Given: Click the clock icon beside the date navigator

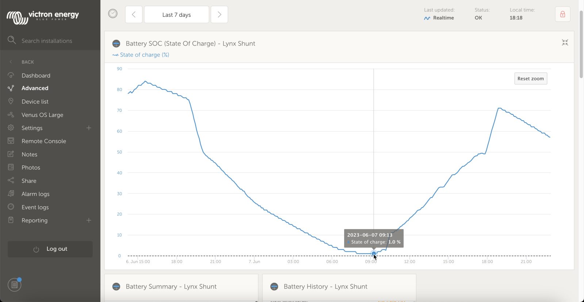Looking at the screenshot, I should 113,14.
